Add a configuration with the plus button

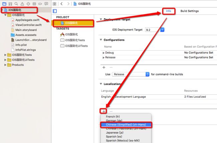[x=104, y=67]
